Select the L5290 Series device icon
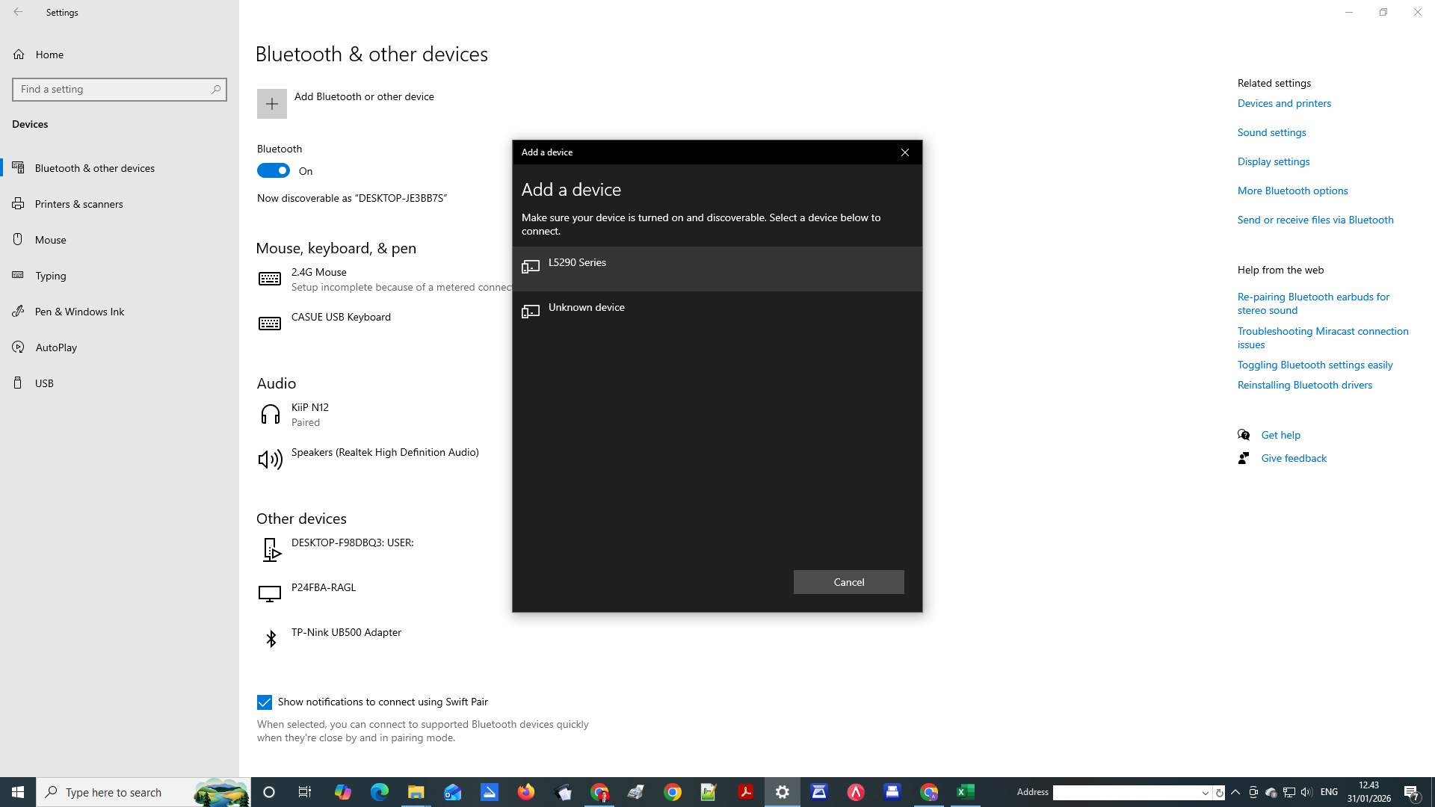1435x807 pixels. click(531, 267)
